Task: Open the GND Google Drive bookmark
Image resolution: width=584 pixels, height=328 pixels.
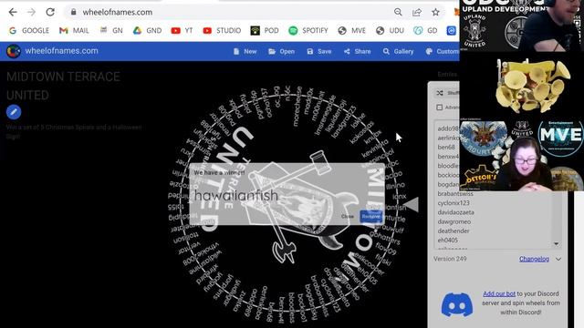Action: click(148, 30)
